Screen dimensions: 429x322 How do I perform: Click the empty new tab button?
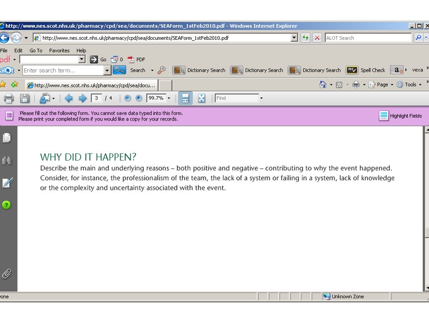(165, 85)
